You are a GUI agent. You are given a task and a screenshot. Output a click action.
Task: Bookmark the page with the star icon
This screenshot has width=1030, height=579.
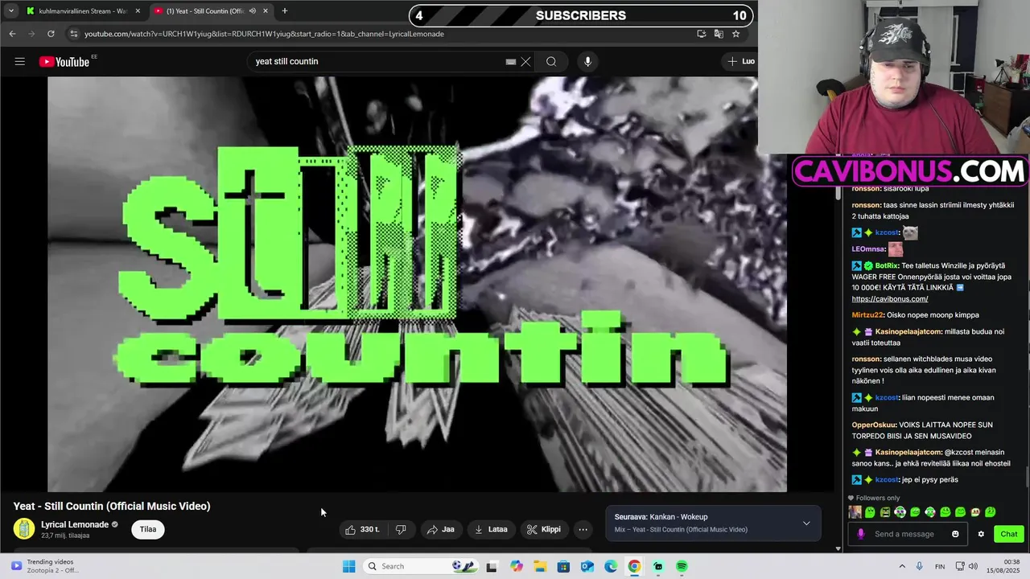click(735, 34)
